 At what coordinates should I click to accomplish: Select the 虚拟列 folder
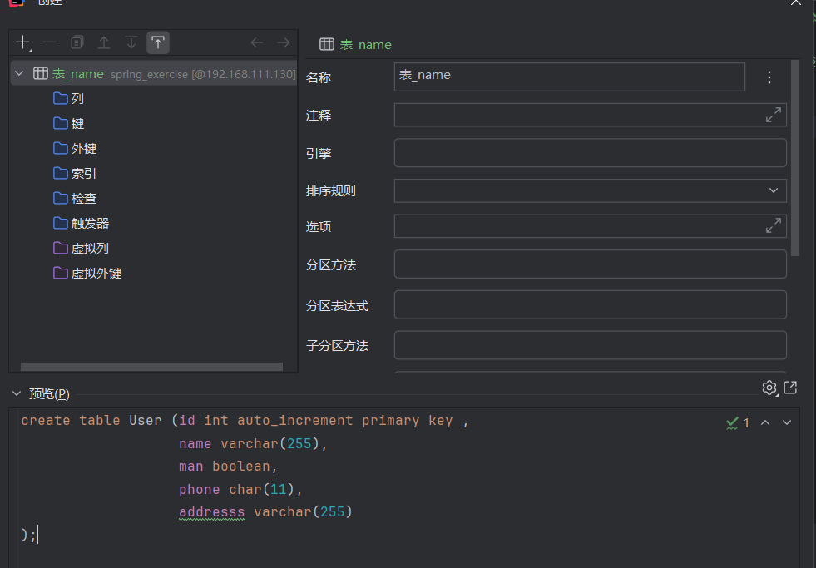tap(82, 248)
